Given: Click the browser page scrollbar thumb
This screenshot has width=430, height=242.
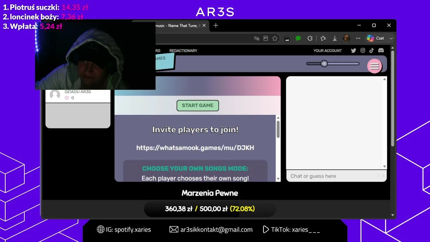Looking at the screenshot, I should pyautogui.click(x=393, y=98).
